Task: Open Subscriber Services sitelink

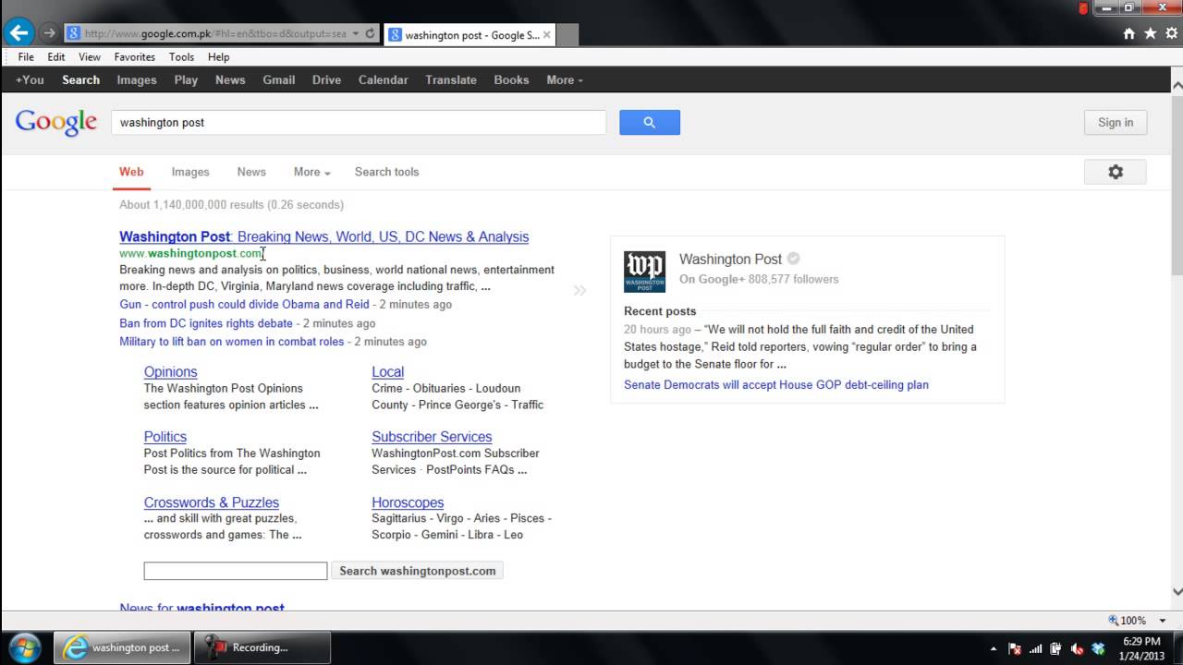Action: (x=432, y=437)
